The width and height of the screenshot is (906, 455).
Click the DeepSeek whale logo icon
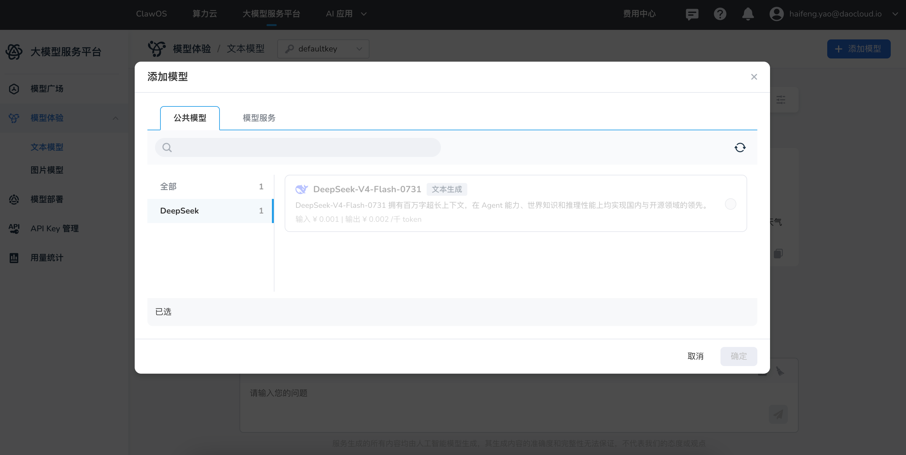(301, 189)
